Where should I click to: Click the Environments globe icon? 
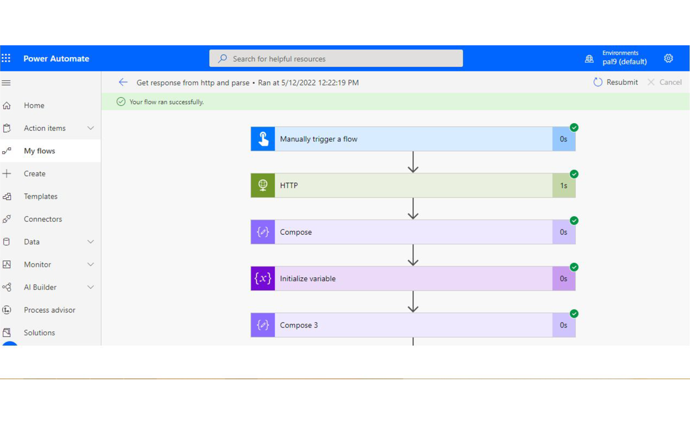pos(589,59)
